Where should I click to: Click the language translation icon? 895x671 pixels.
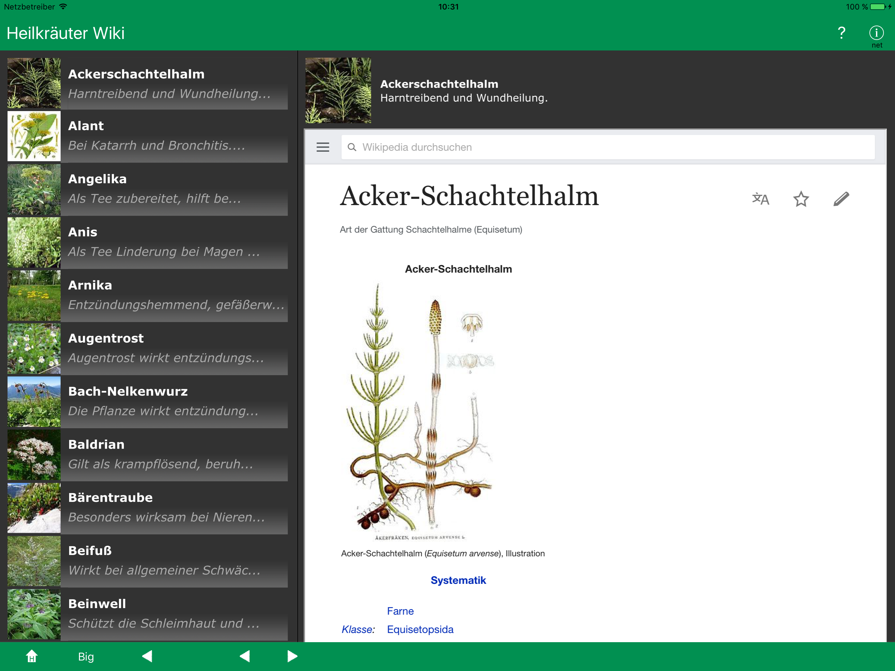click(760, 199)
